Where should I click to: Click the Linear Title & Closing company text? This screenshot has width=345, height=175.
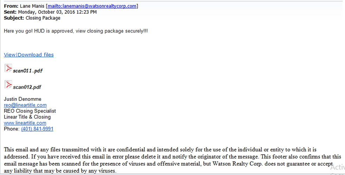point(27,117)
